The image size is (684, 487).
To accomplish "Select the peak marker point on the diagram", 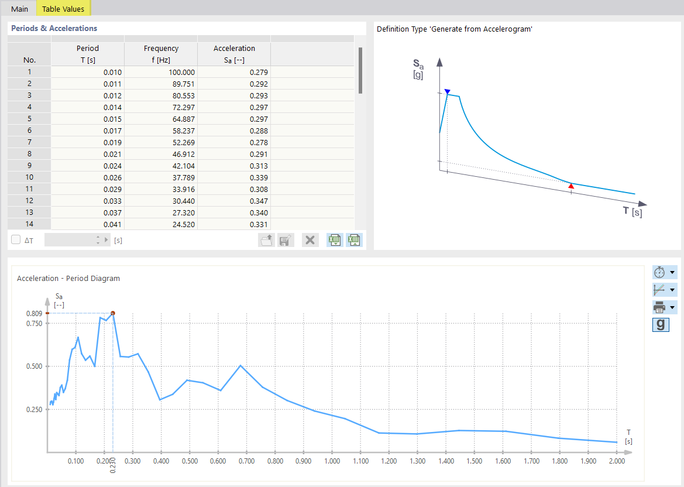I will (112, 313).
